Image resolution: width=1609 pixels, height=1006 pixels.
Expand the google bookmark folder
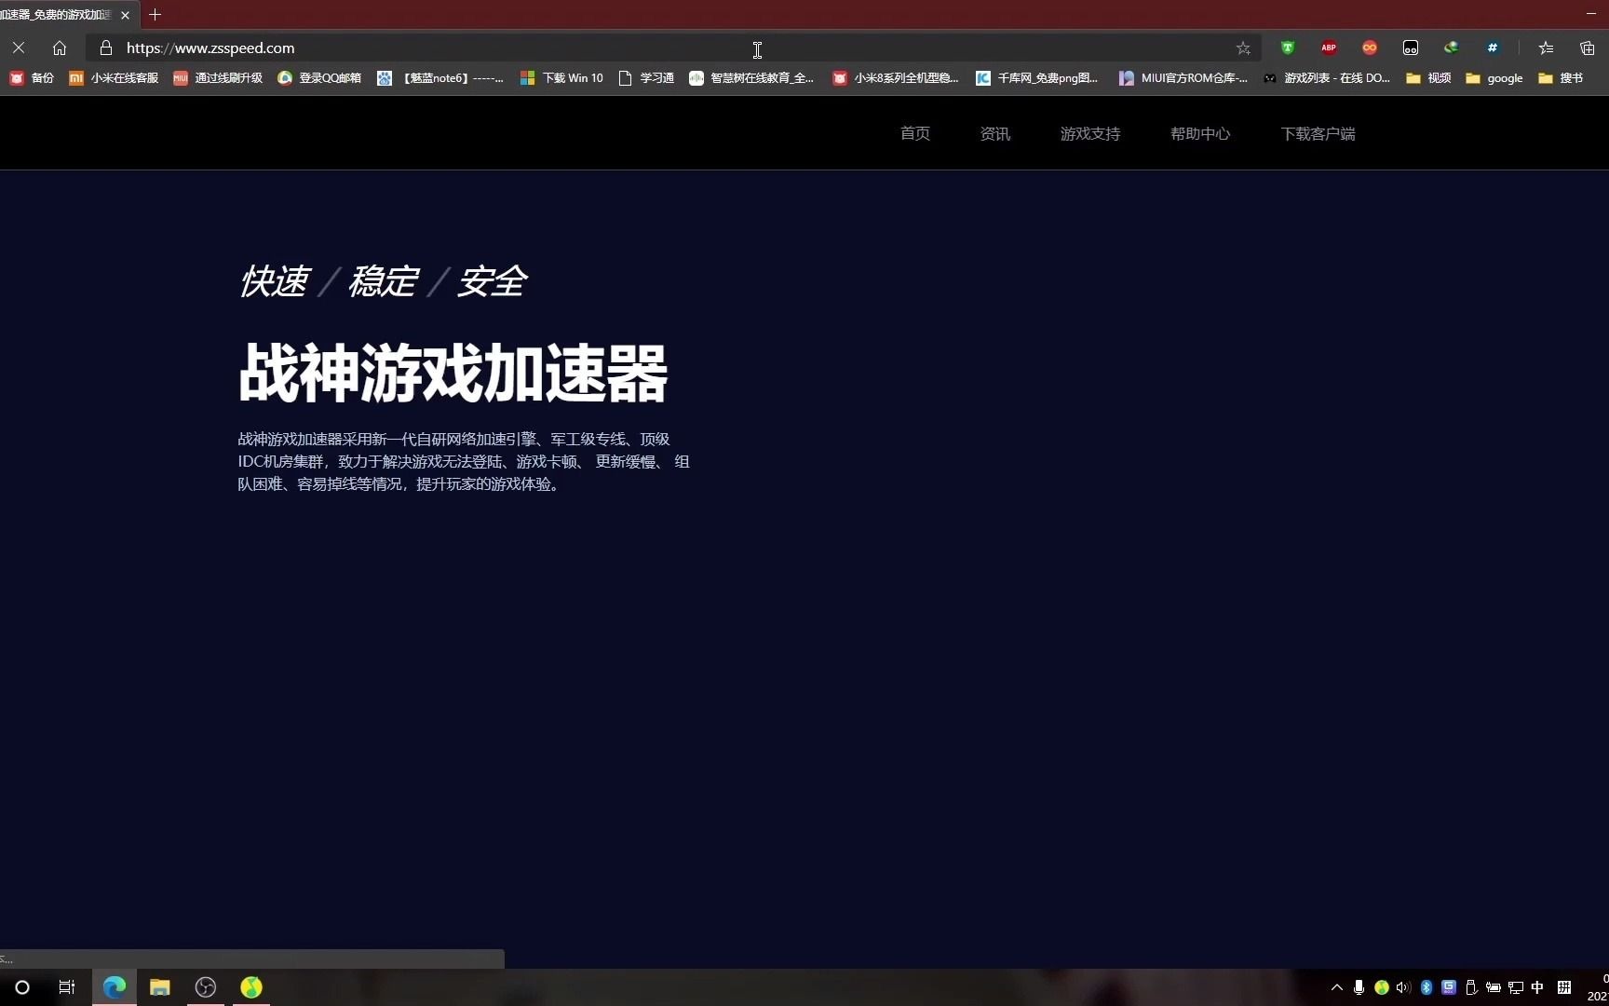[x=1494, y=78]
